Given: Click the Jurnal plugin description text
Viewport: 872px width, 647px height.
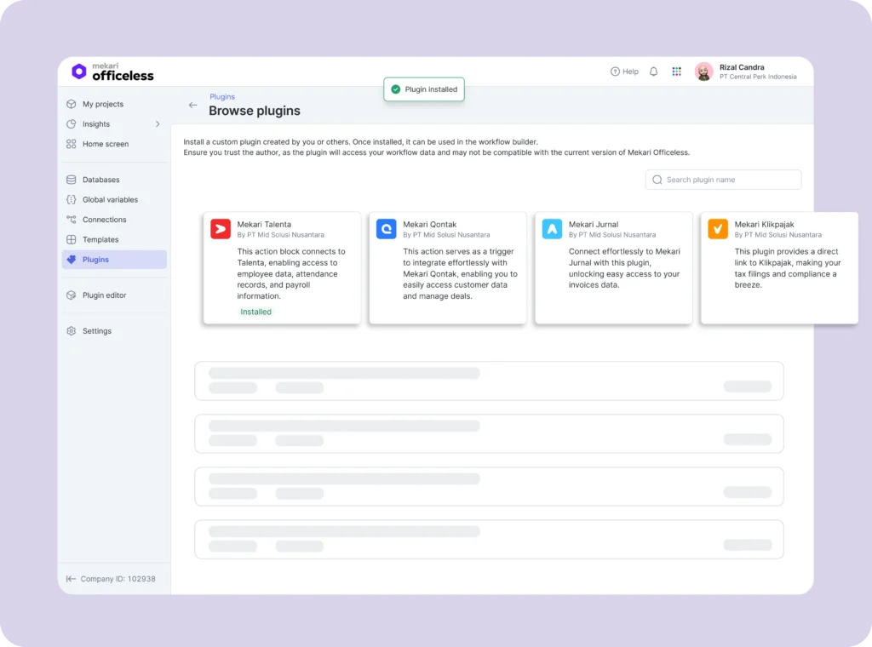Looking at the screenshot, I should pos(624,268).
